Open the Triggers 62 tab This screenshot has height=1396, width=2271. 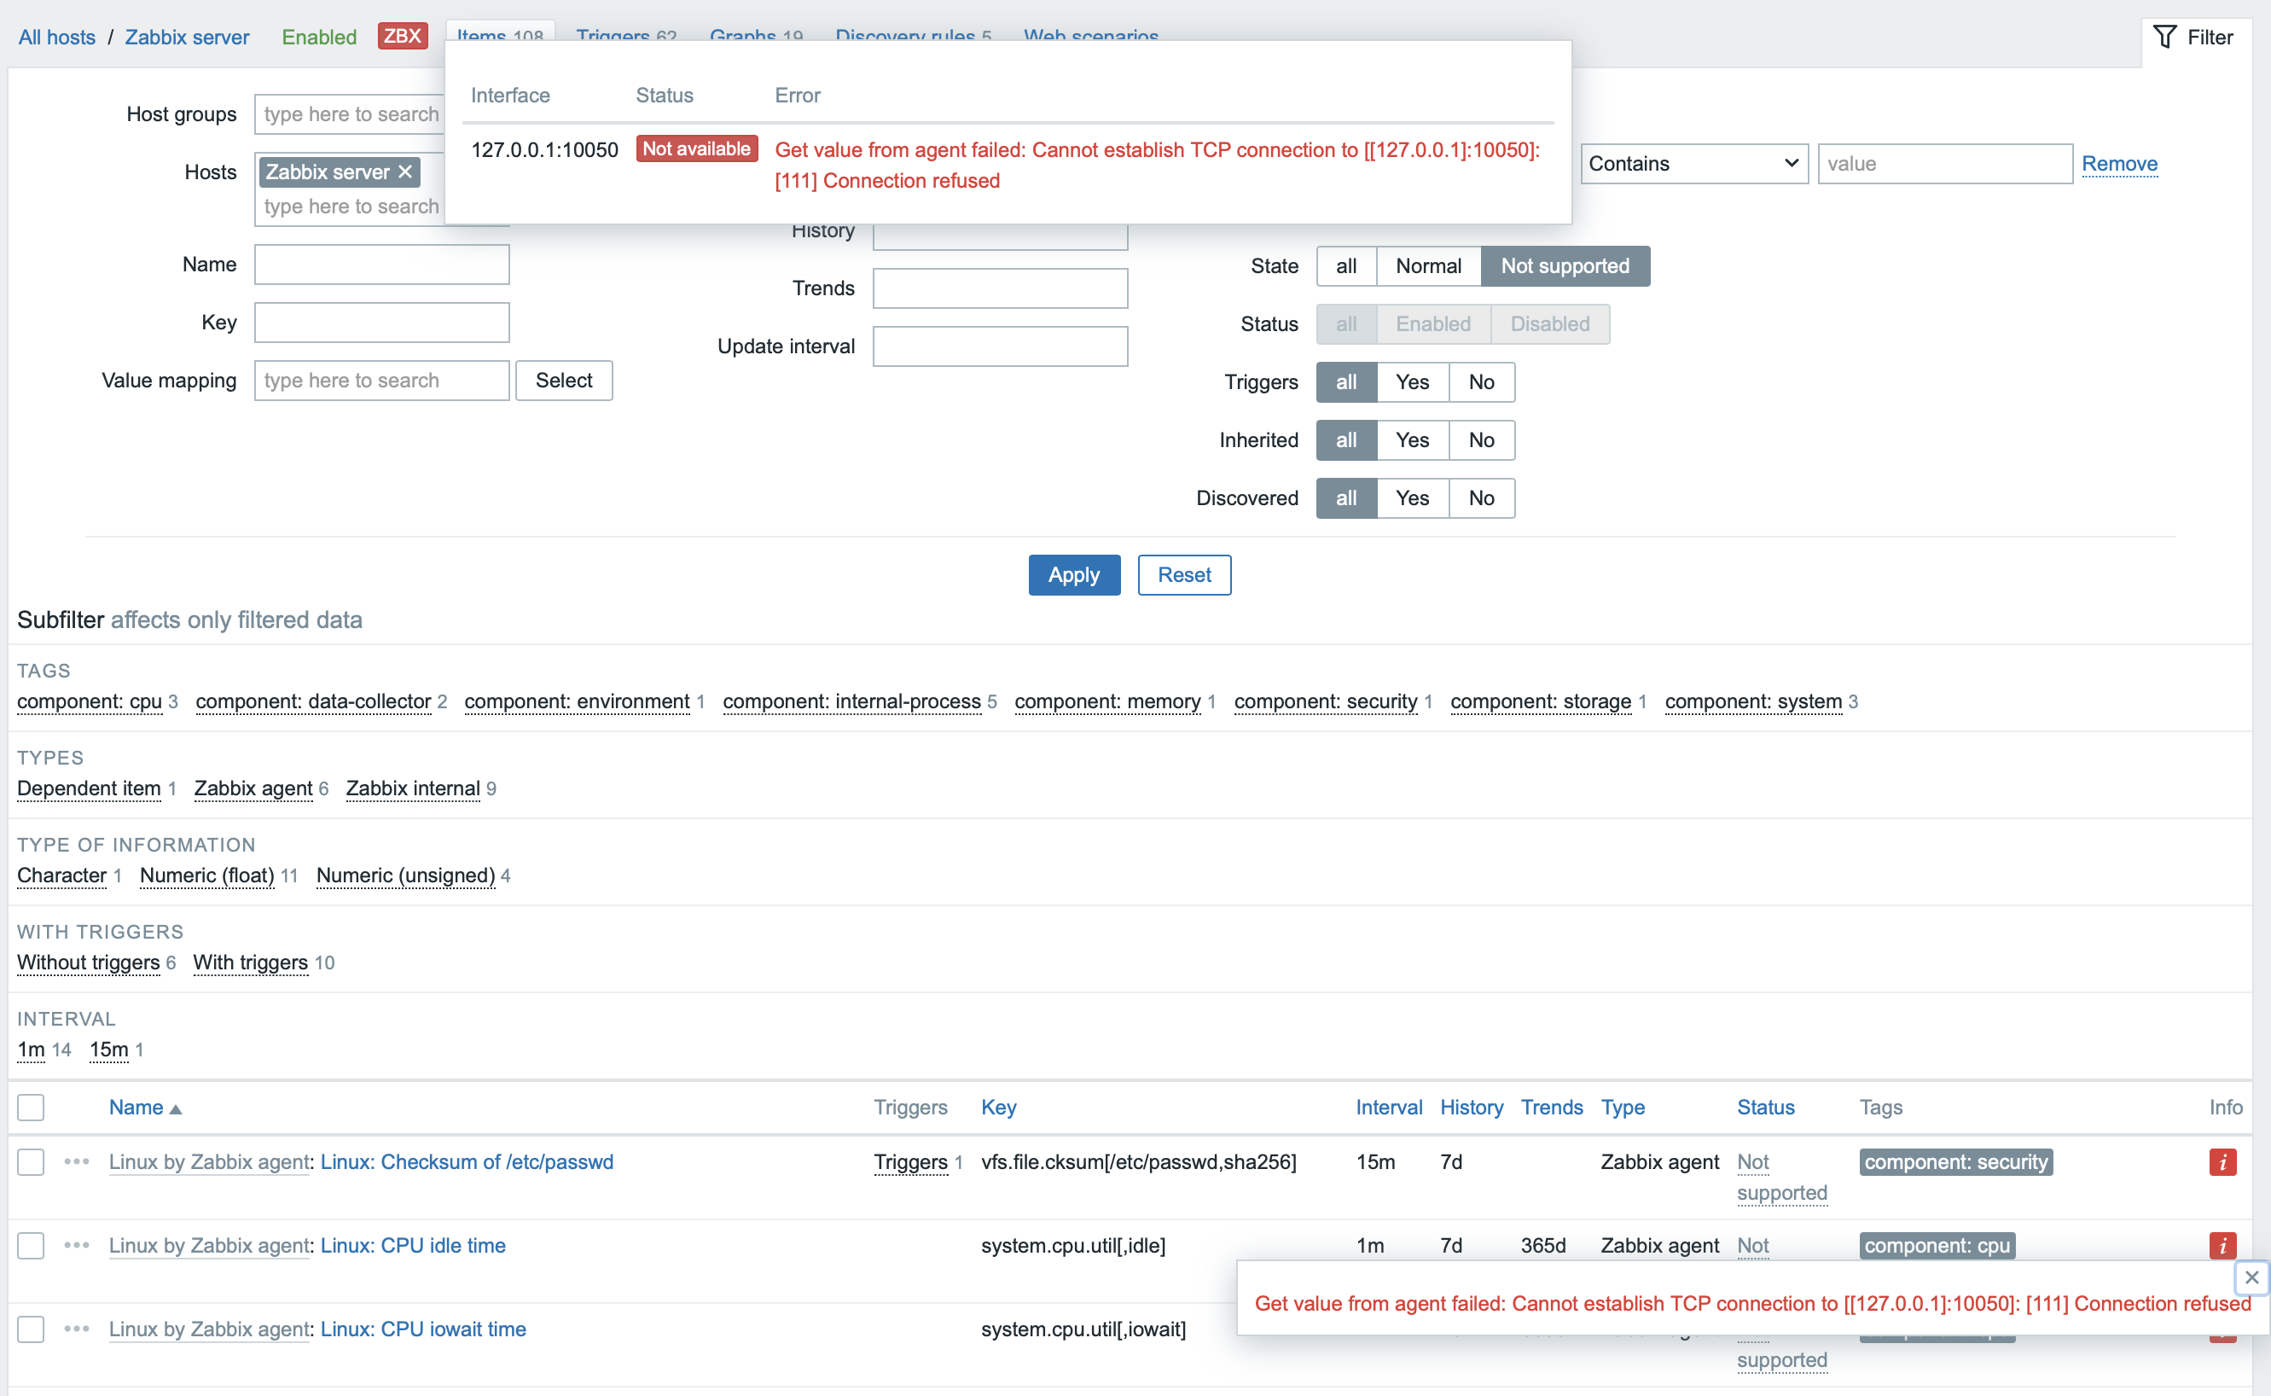pos(626,35)
